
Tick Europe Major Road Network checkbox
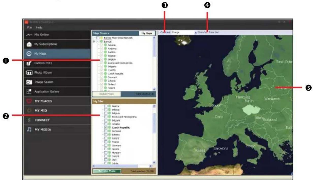tap(98, 38)
